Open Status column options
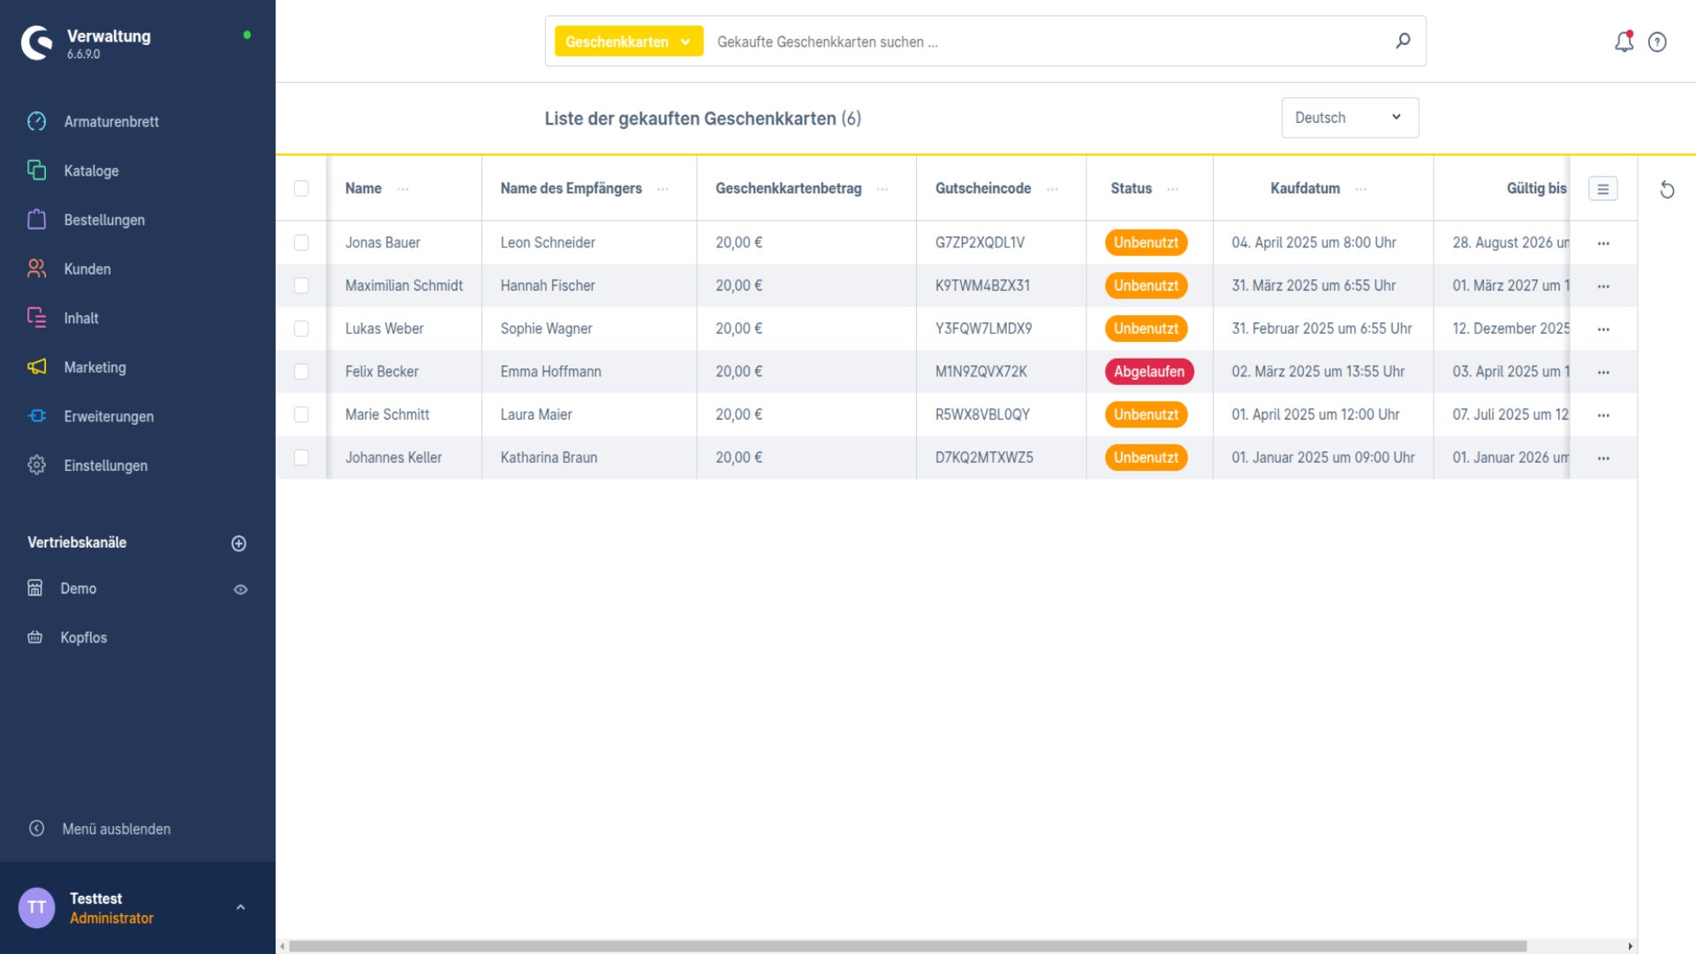The height and width of the screenshot is (954, 1696). 1172,189
